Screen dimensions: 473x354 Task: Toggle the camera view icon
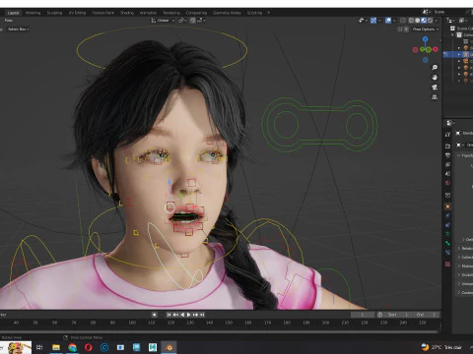pyautogui.click(x=435, y=88)
